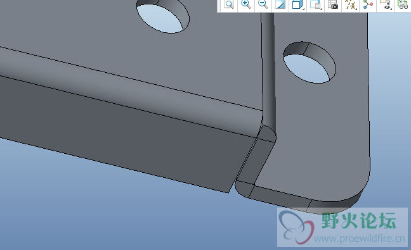Click the butterfly logo in the watermark
The image size is (411, 250).
(296, 227)
